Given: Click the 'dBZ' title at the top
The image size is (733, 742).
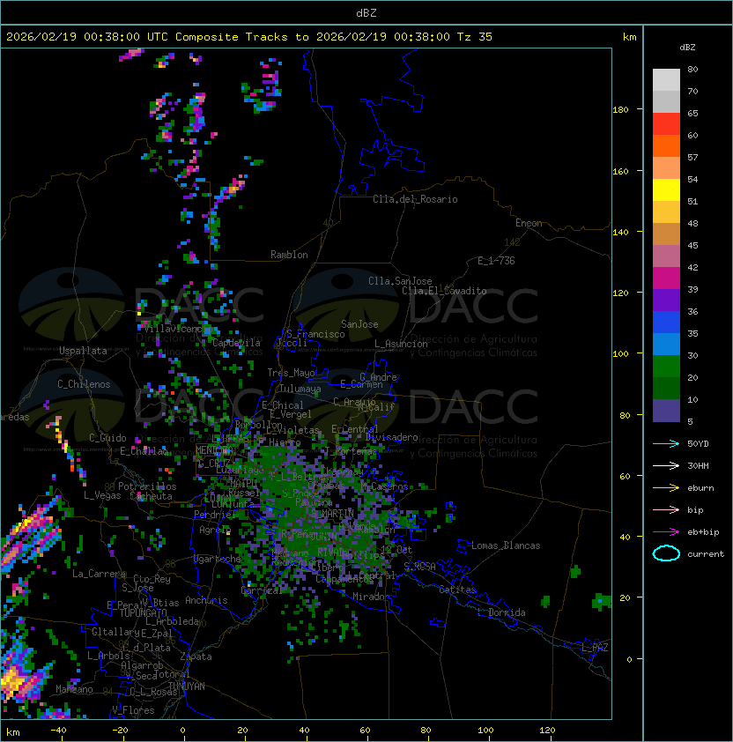Looking at the screenshot, I should click(x=366, y=13).
